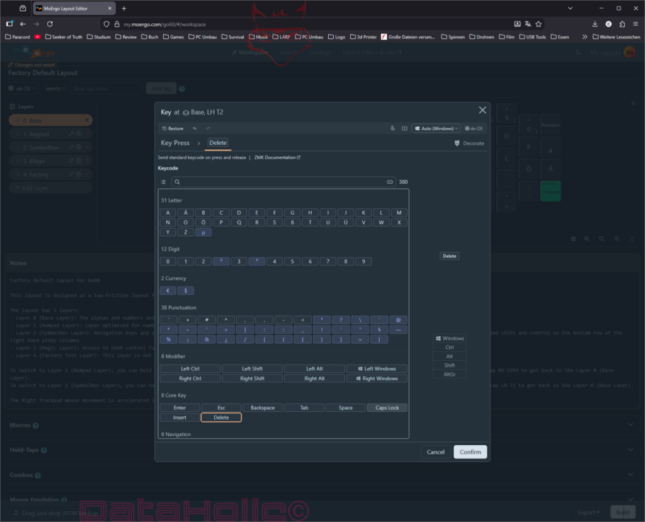Click the keyboard icon inside the keycode search

pos(390,182)
